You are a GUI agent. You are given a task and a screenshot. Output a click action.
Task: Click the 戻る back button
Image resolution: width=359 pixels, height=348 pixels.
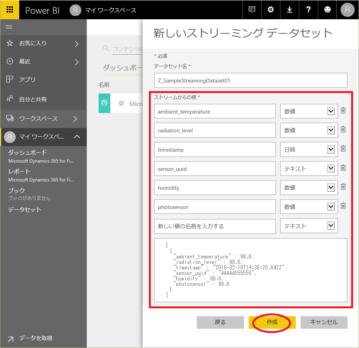[220, 322]
